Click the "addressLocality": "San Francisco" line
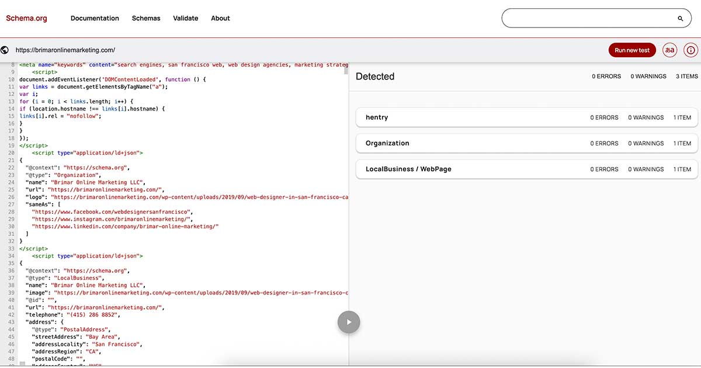The height and width of the screenshot is (368, 701). (x=87, y=344)
